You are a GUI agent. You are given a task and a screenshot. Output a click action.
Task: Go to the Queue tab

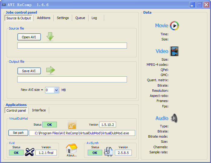coord(80,18)
